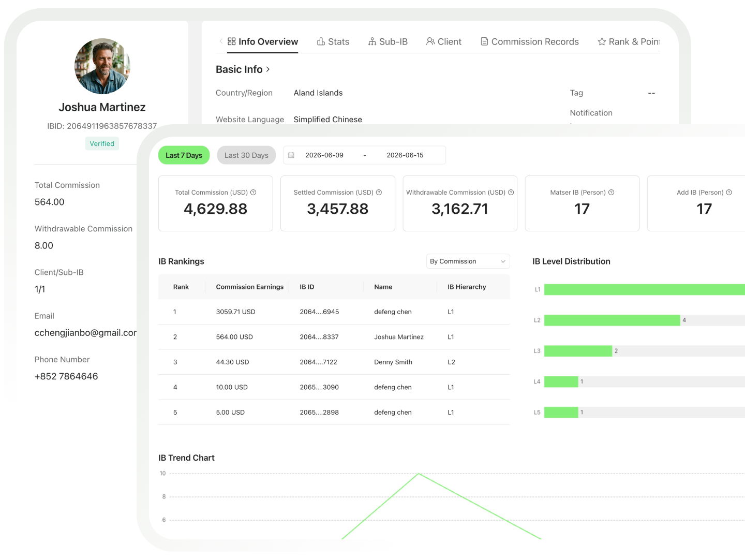Click help icon next to Total Commission (USD)
745x559 pixels.
[x=254, y=192]
